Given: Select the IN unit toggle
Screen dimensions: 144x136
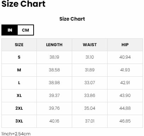Looking at the screenshot, I should (10, 30).
